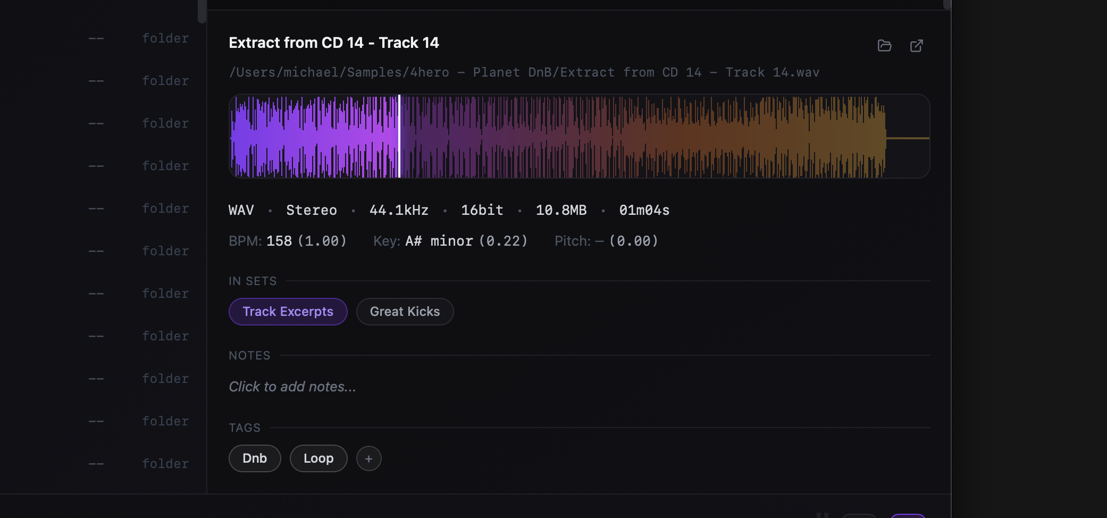Select the topmost folder row in list

point(138,38)
